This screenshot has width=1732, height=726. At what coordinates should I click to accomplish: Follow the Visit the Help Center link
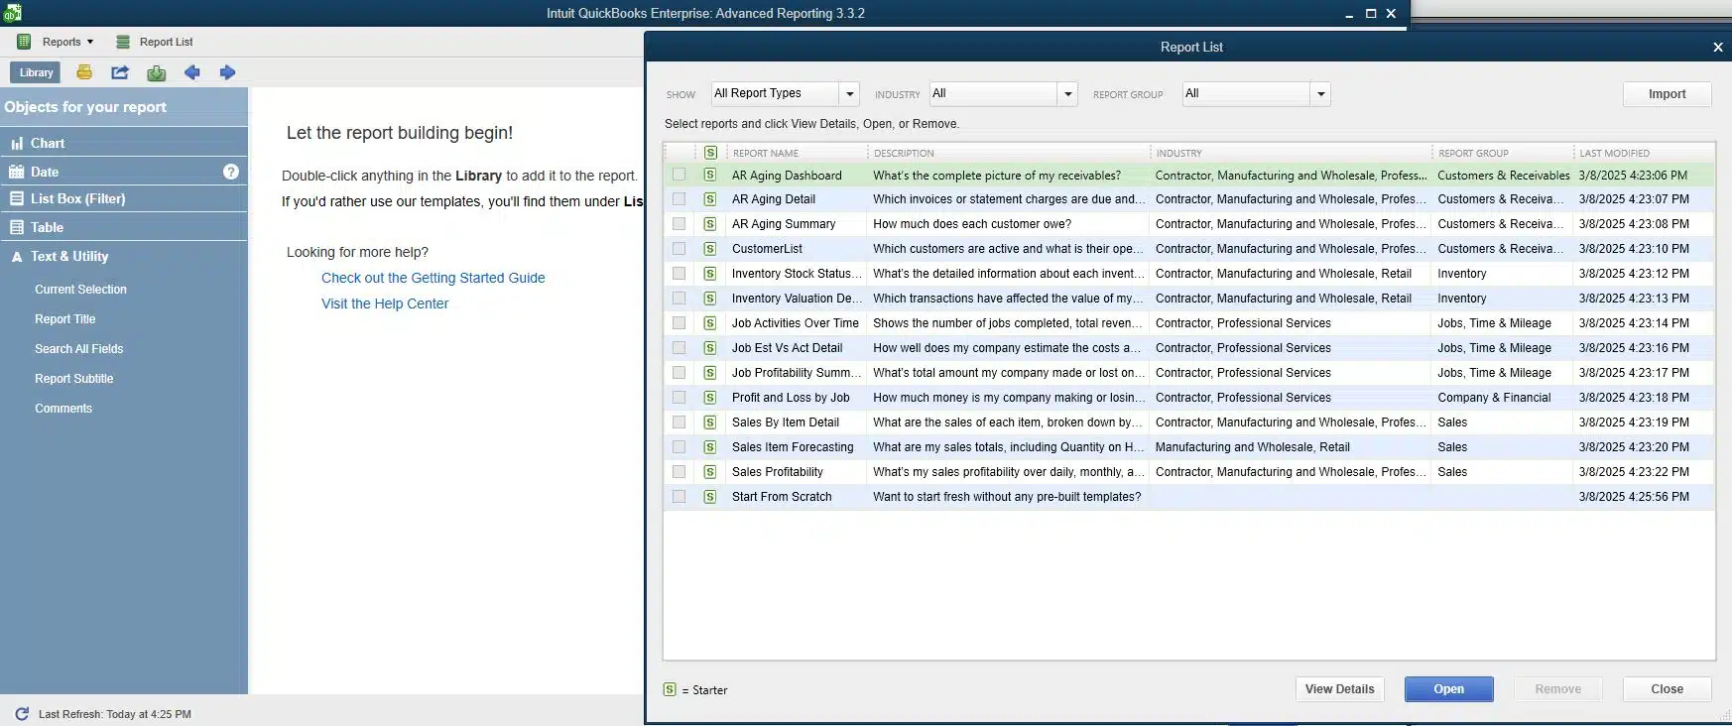click(385, 303)
